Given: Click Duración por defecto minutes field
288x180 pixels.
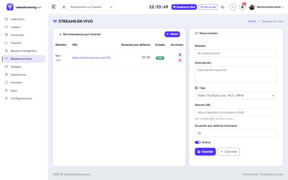Looking at the screenshot, I should coord(236,133).
